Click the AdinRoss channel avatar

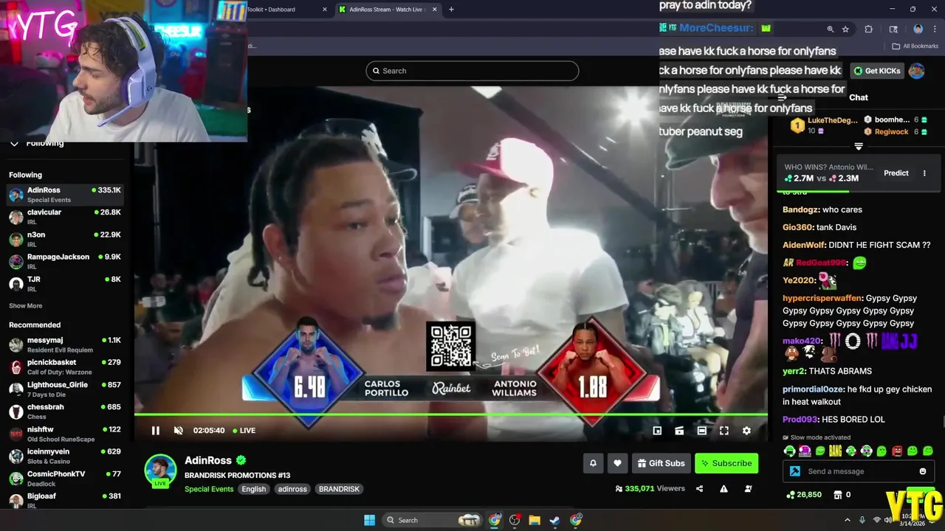(160, 471)
